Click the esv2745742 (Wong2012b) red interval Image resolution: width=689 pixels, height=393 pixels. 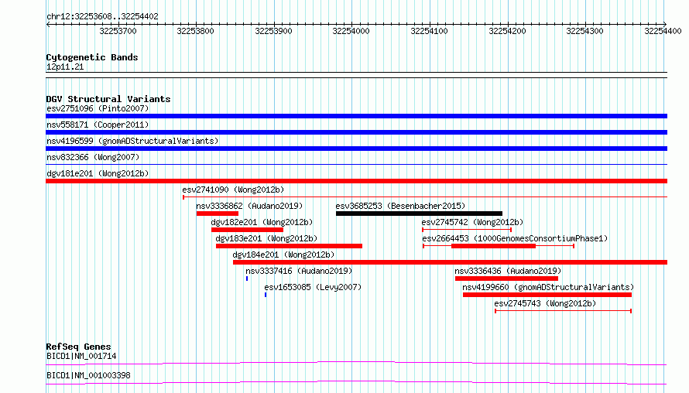(x=467, y=230)
